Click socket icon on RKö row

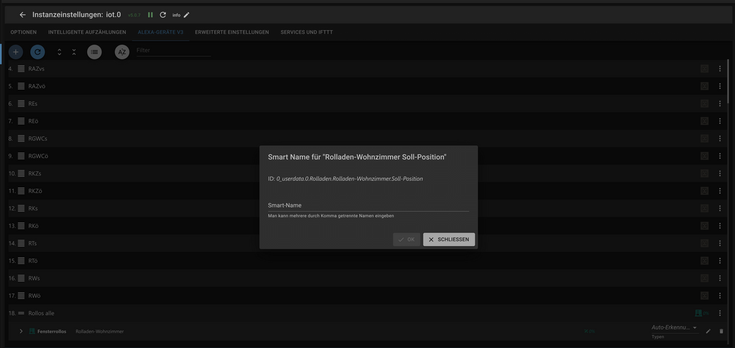(x=704, y=226)
